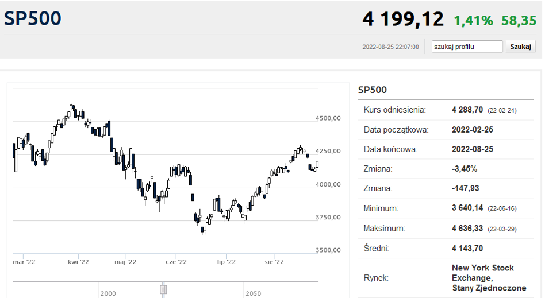Image resolution: width=545 pixels, height=298 pixels.
Task: Click the 'Średni:' label
Action: coord(376,248)
